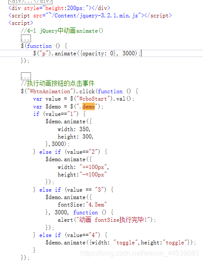Click the comment //执行动画按钮的点击事件

point(58,83)
